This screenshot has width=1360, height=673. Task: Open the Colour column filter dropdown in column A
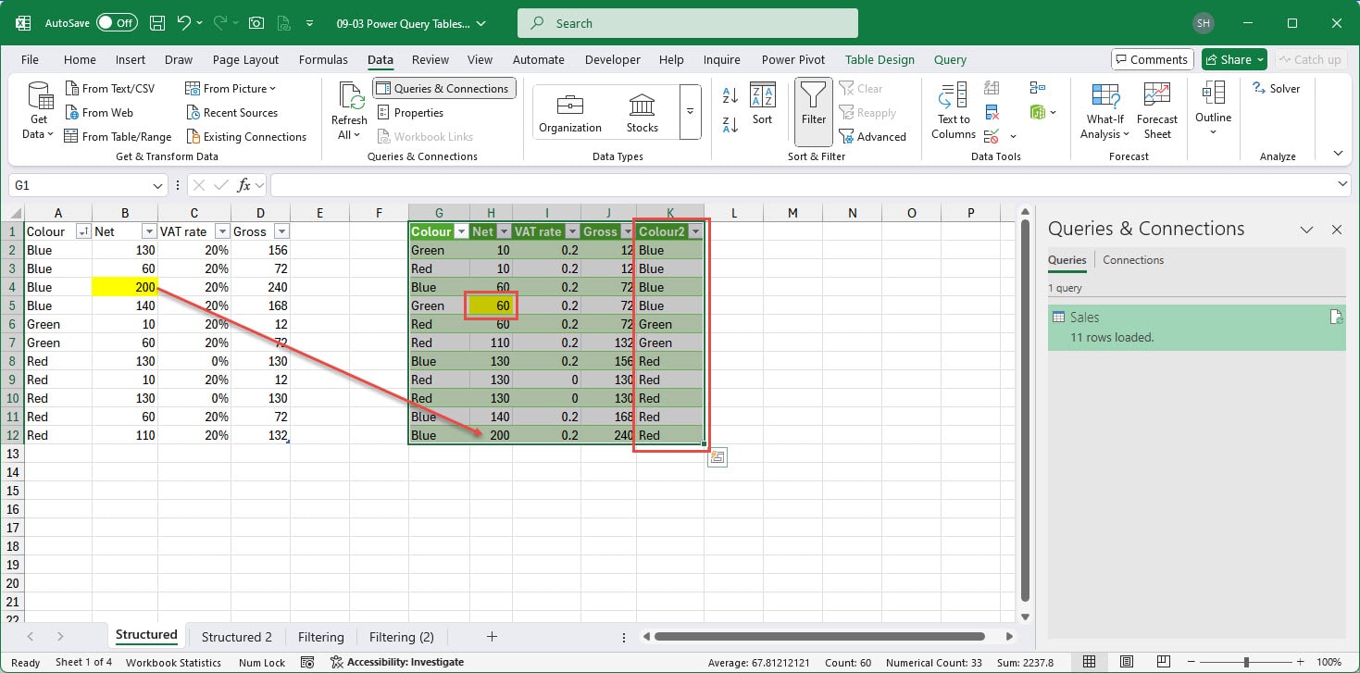tap(83, 231)
